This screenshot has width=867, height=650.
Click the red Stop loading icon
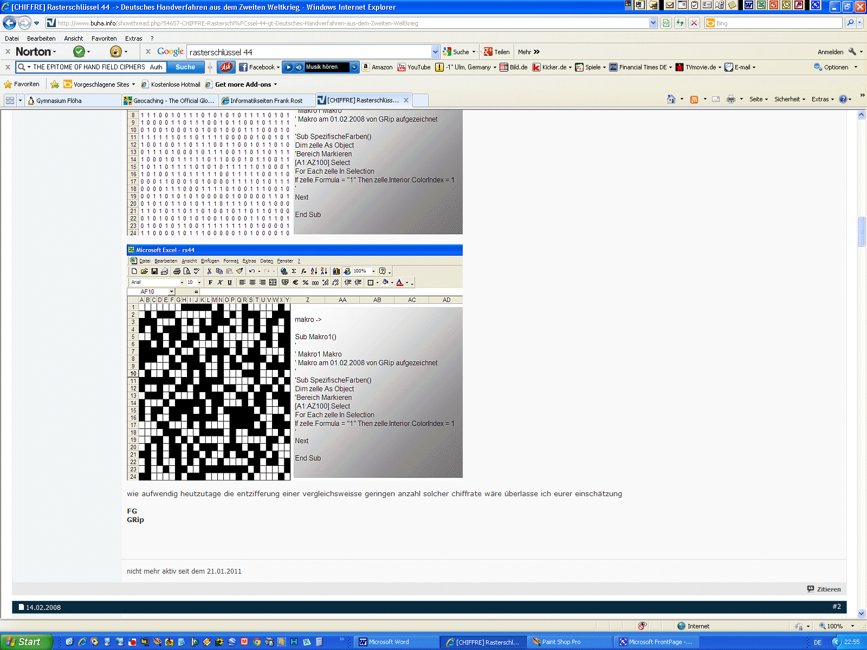point(694,23)
